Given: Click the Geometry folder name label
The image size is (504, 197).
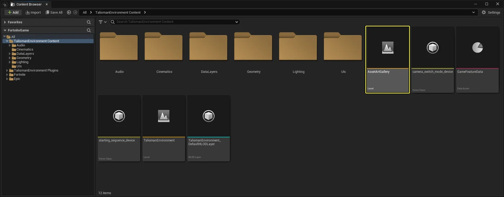Looking at the screenshot, I should [254, 72].
